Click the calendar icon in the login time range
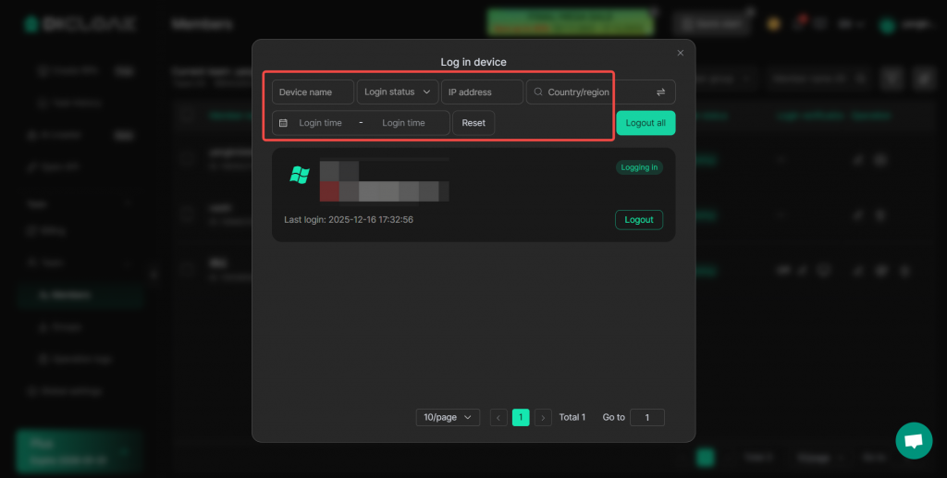The height and width of the screenshot is (478, 947). click(283, 123)
